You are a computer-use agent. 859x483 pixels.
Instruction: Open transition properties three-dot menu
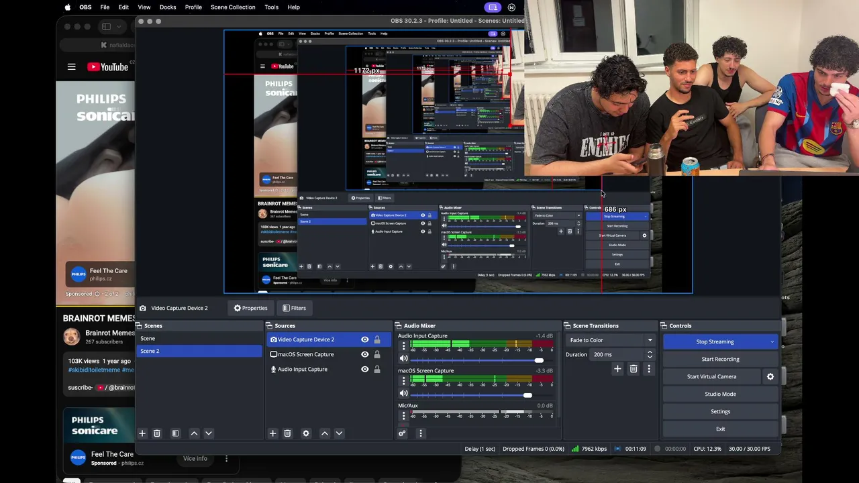[649, 369]
